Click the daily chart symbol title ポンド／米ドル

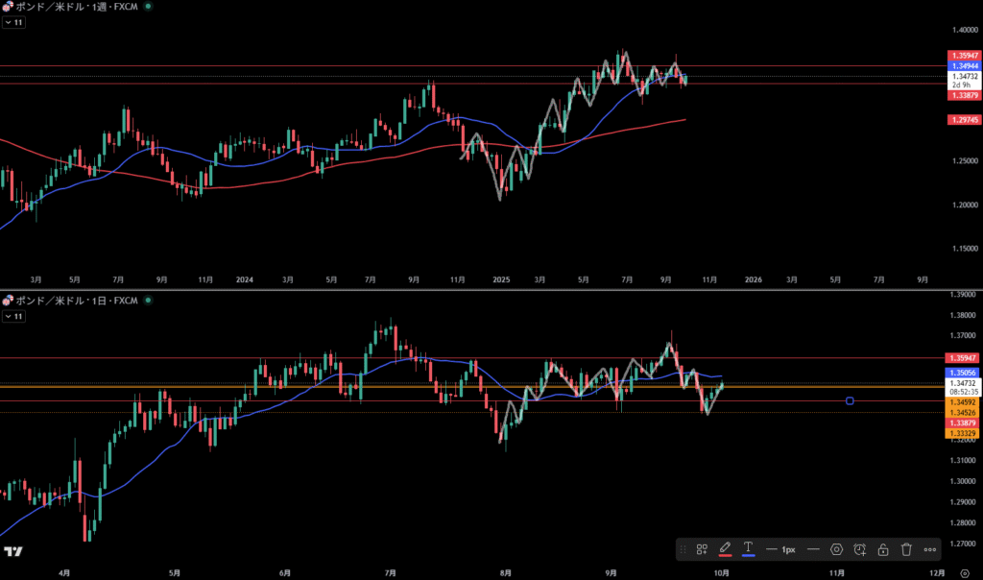(x=46, y=301)
